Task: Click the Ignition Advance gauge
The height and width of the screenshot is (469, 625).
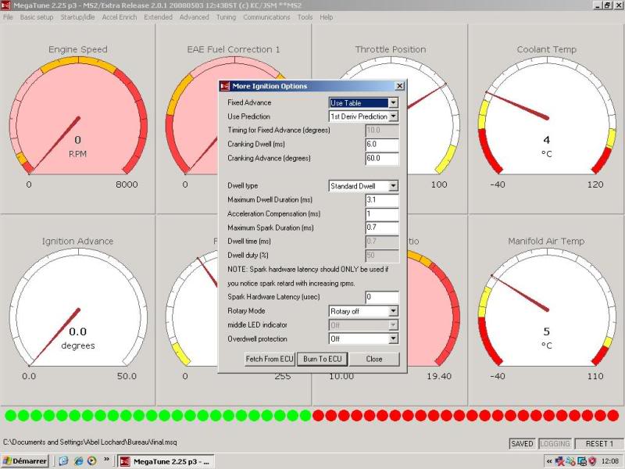Action: pyautogui.click(x=77, y=310)
